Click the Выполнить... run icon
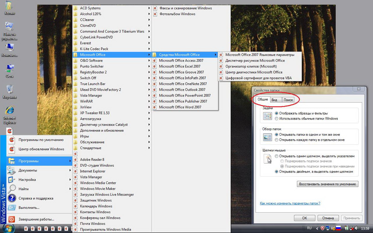This screenshot has width=373, height=233. click(12, 208)
